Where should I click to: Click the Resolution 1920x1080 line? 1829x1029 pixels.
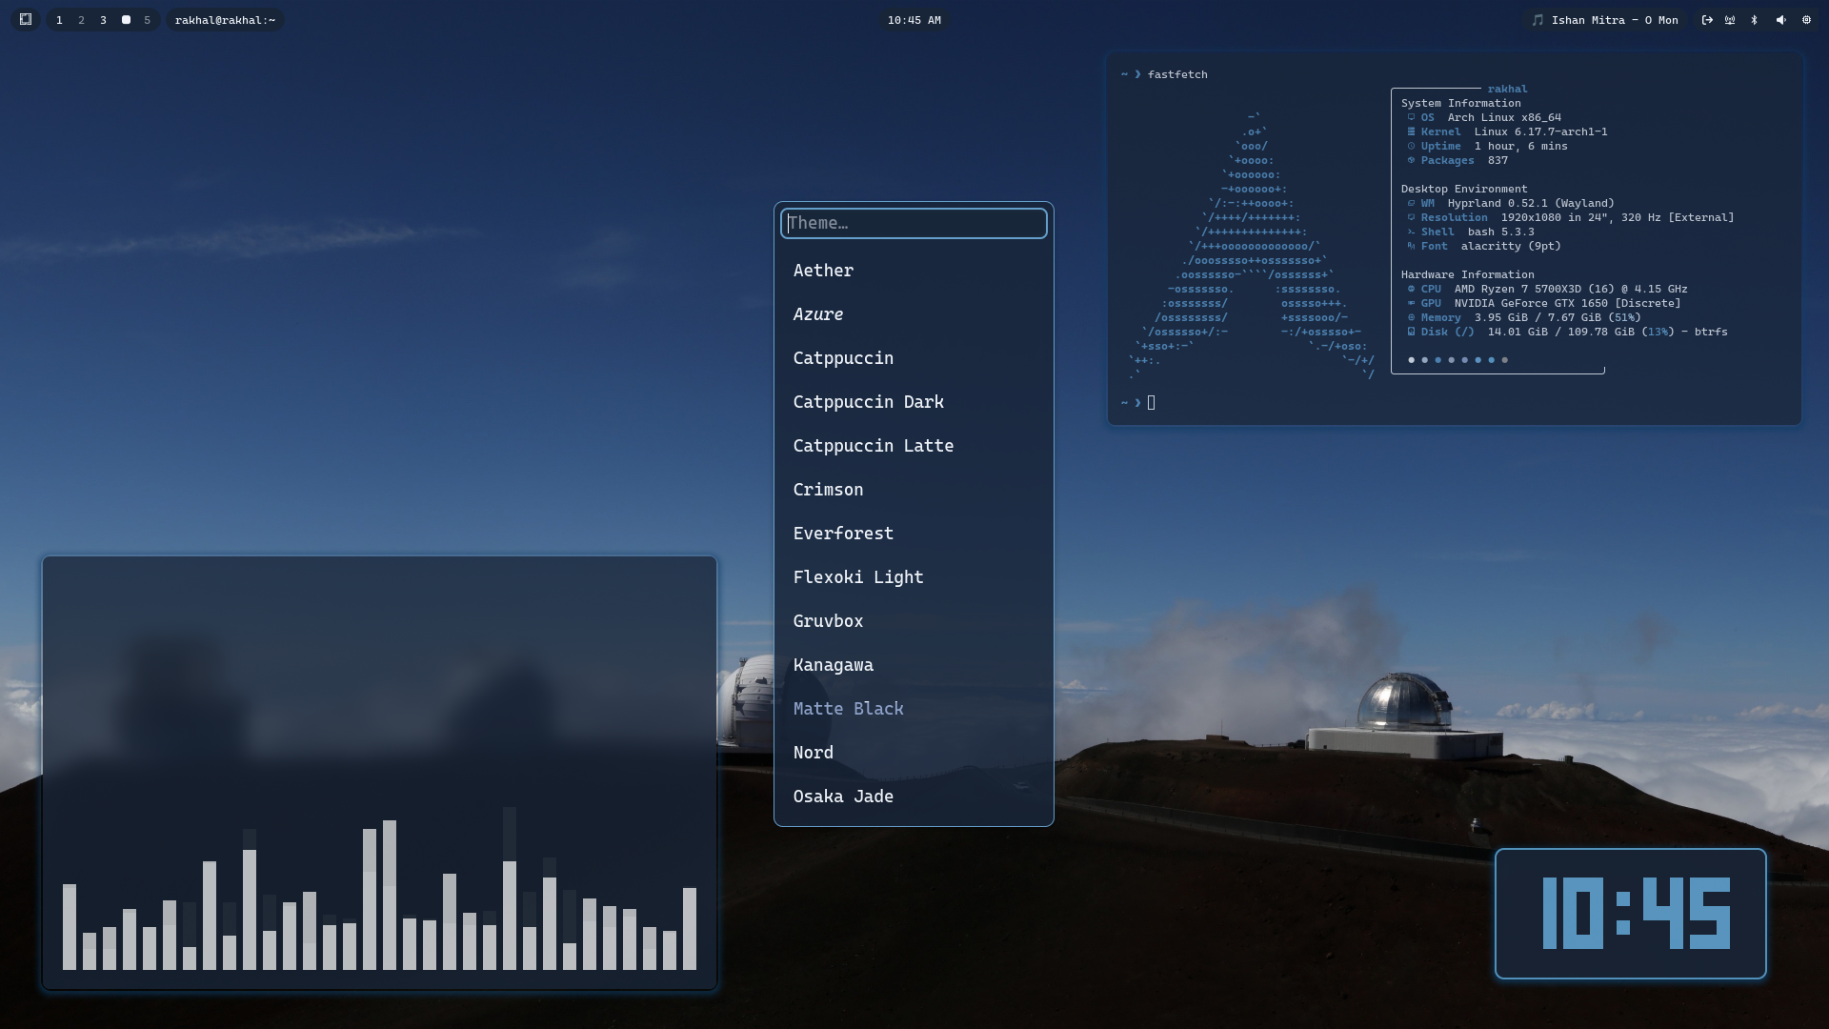(x=1571, y=217)
